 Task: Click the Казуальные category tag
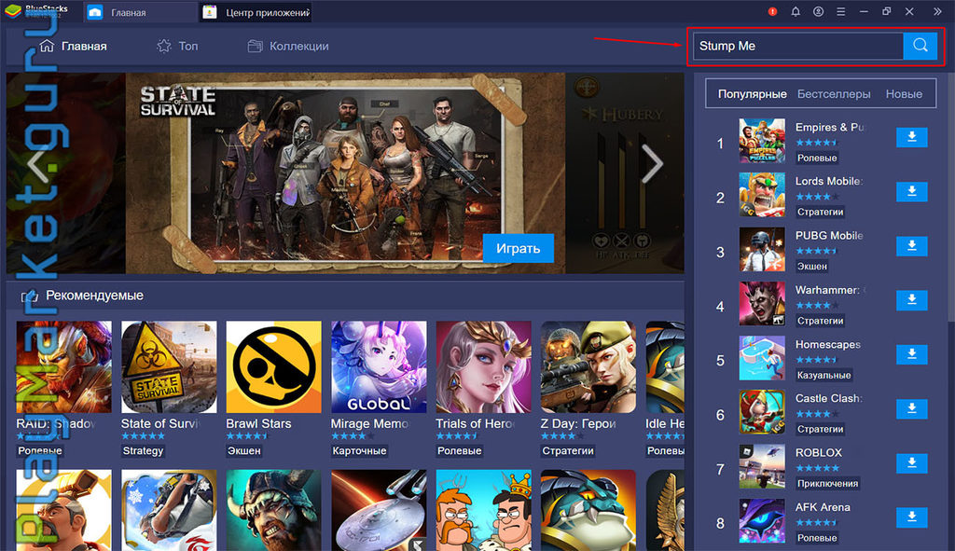824,375
